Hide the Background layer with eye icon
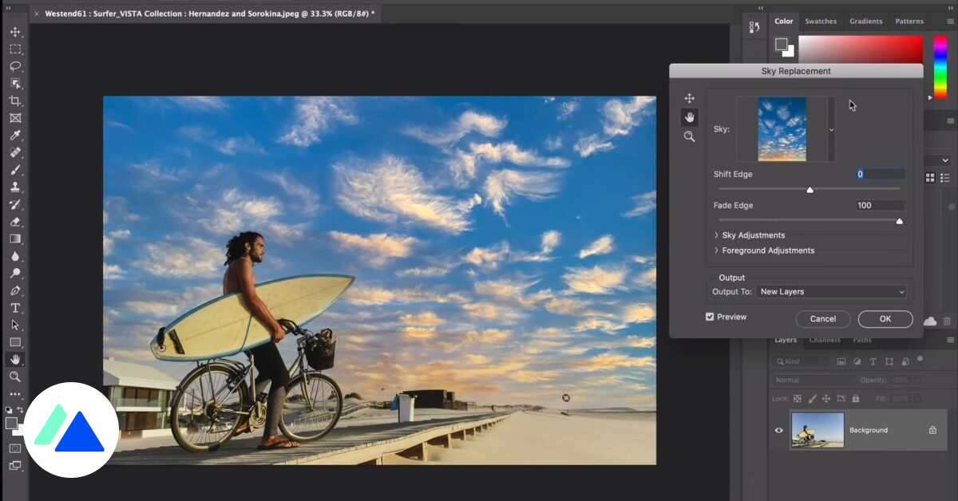The image size is (958, 501). coord(779,430)
